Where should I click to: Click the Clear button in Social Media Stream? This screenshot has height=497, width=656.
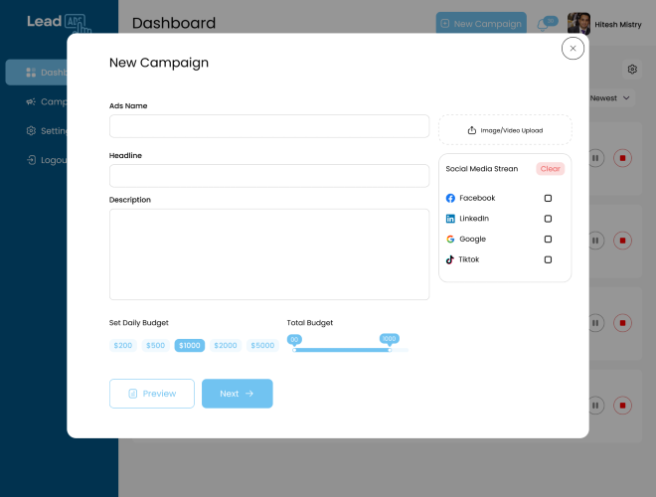coord(551,169)
